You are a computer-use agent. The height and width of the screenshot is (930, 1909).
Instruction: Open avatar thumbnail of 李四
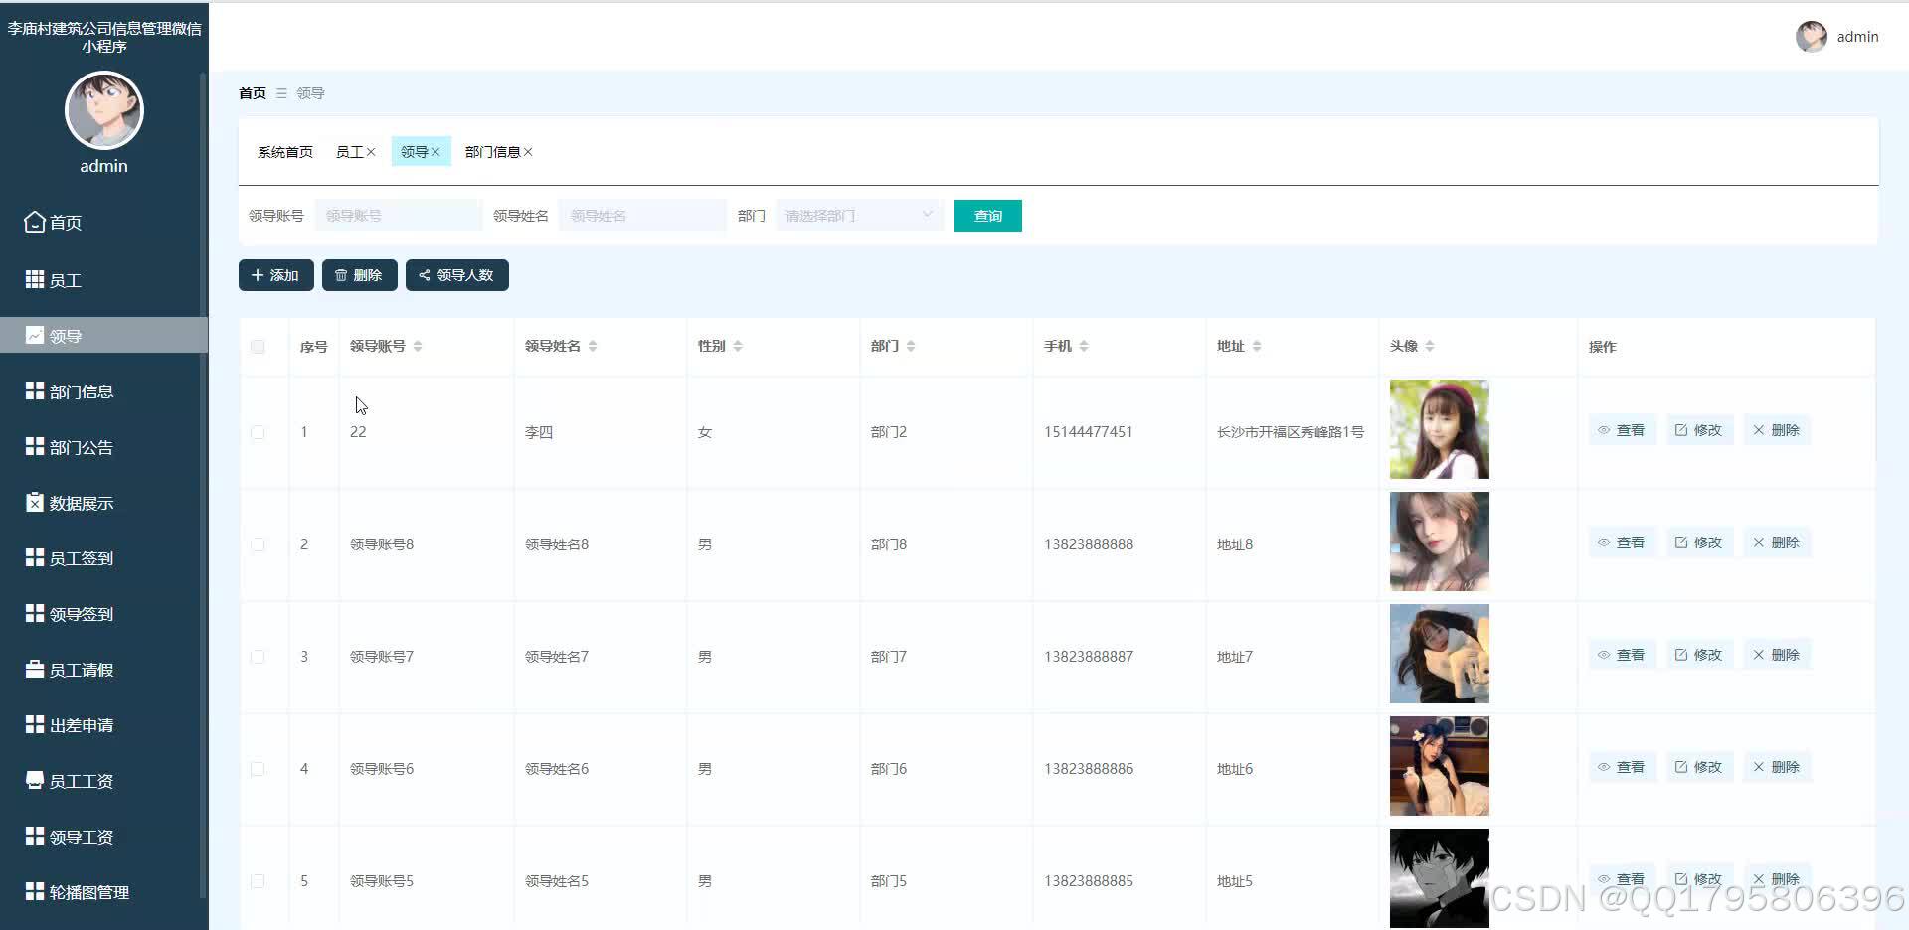pos(1440,429)
